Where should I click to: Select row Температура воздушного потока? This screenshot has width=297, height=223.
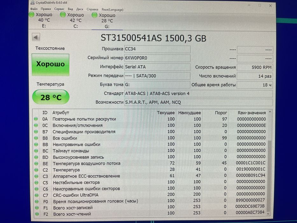pyautogui.click(x=150, y=163)
